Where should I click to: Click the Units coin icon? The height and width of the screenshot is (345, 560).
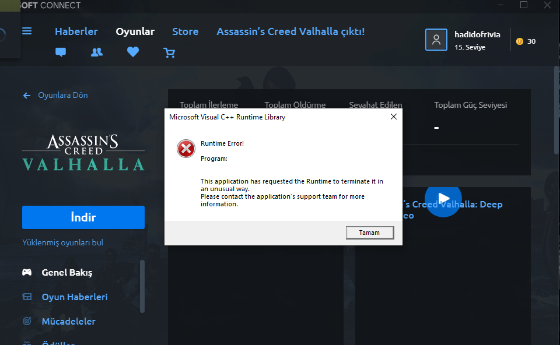[520, 41]
